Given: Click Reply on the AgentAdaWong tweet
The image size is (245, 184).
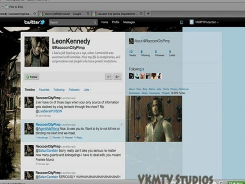Looking at the screenshot, I should [x=78, y=137].
